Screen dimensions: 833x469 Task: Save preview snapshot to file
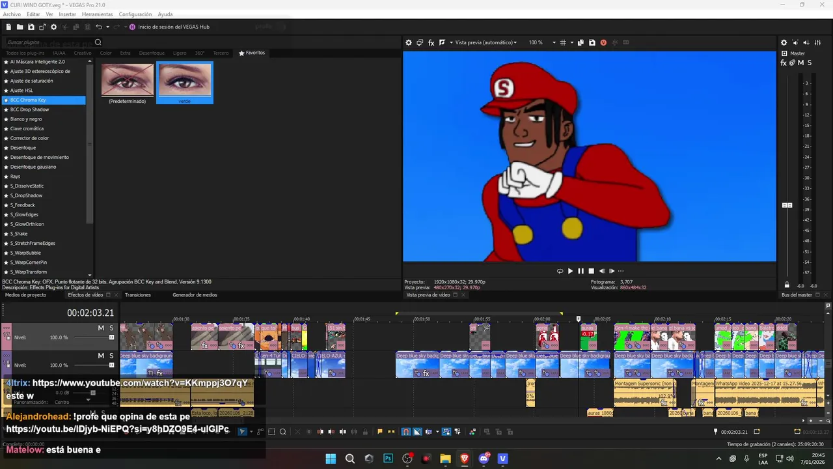point(592,42)
